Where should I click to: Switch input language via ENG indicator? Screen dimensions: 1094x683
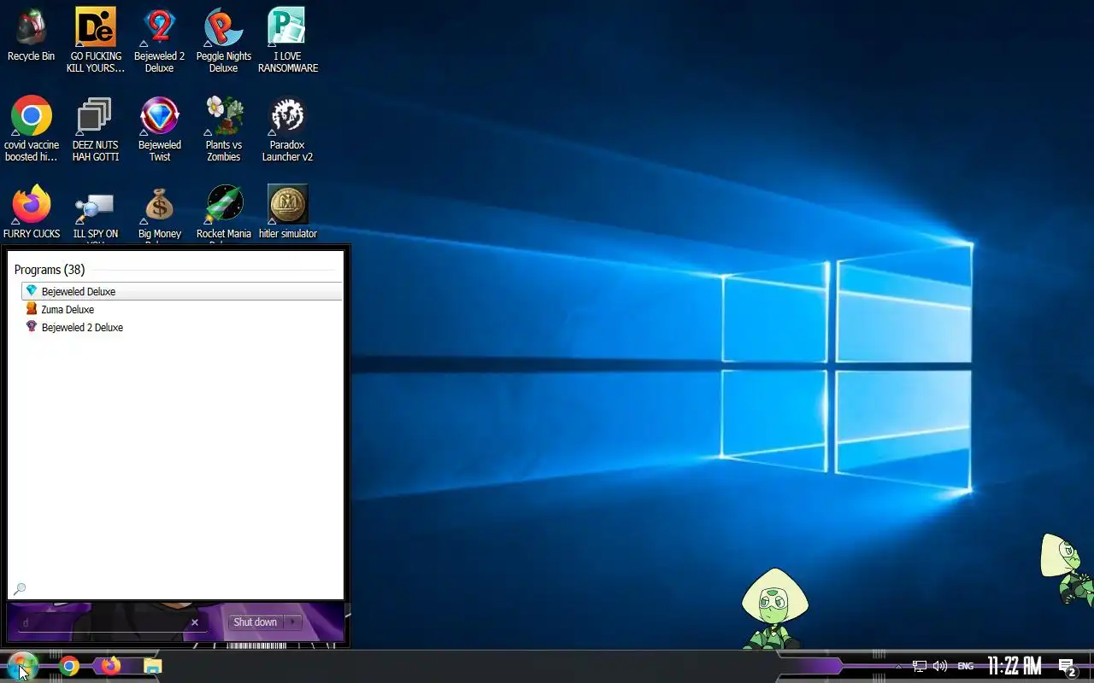click(965, 666)
